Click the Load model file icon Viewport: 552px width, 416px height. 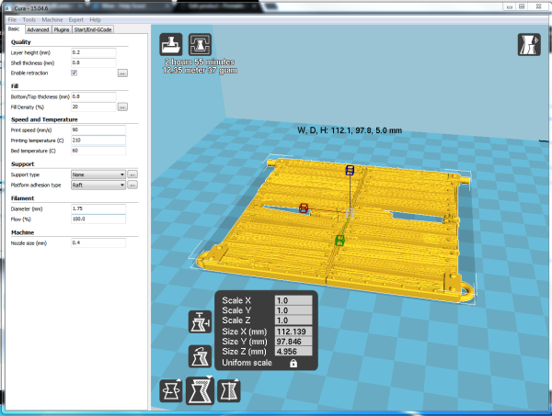point(171,44)
